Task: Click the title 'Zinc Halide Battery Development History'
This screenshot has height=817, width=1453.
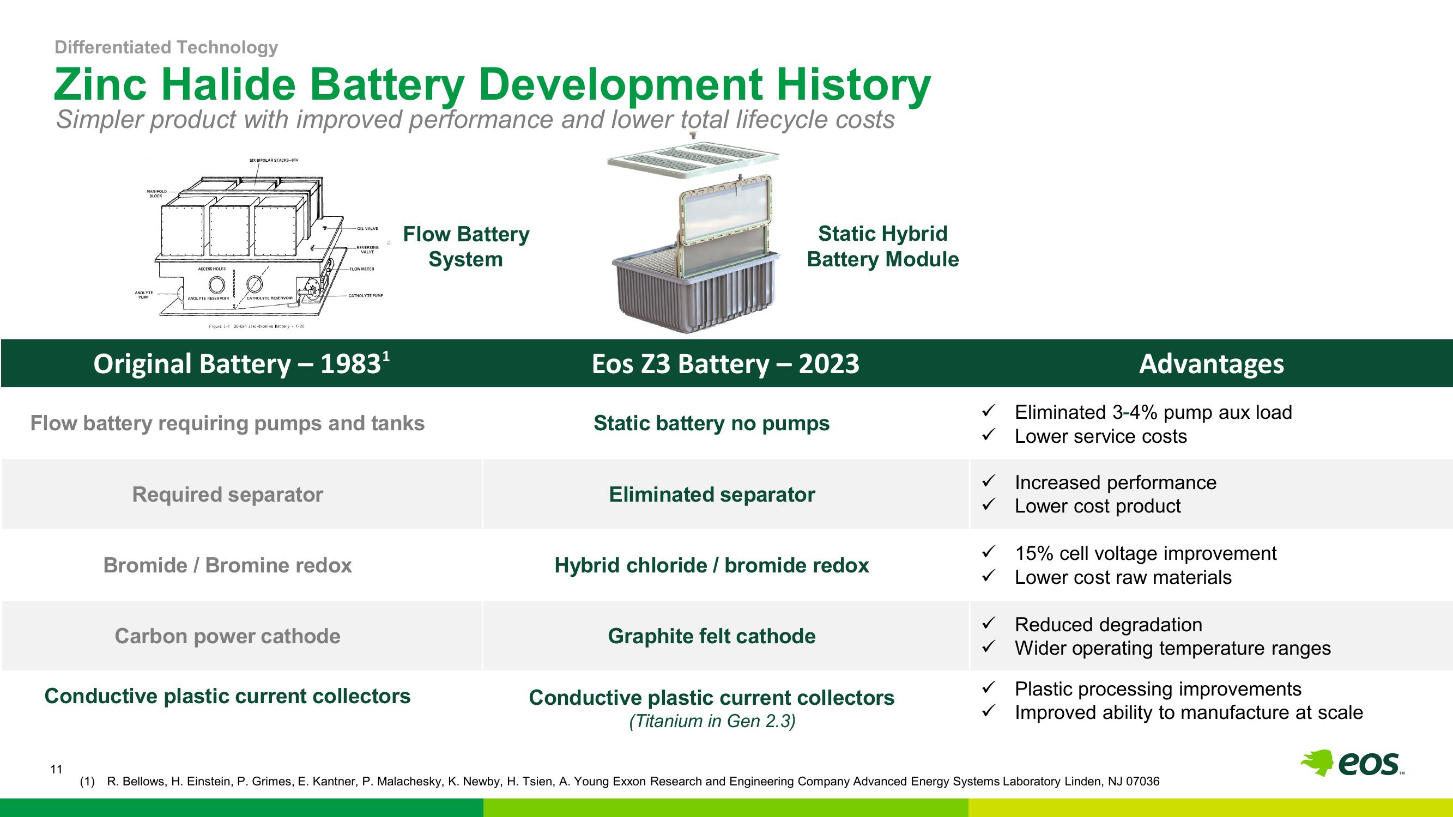Action: (x=492, y=84)
